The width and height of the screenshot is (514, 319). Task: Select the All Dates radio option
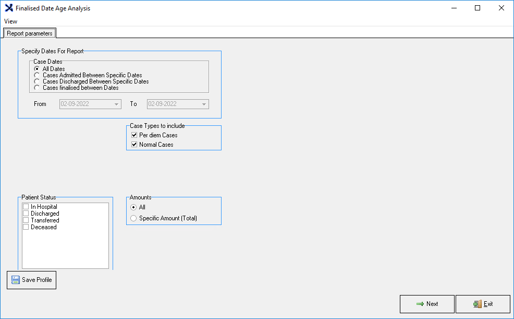click(37, 69)
